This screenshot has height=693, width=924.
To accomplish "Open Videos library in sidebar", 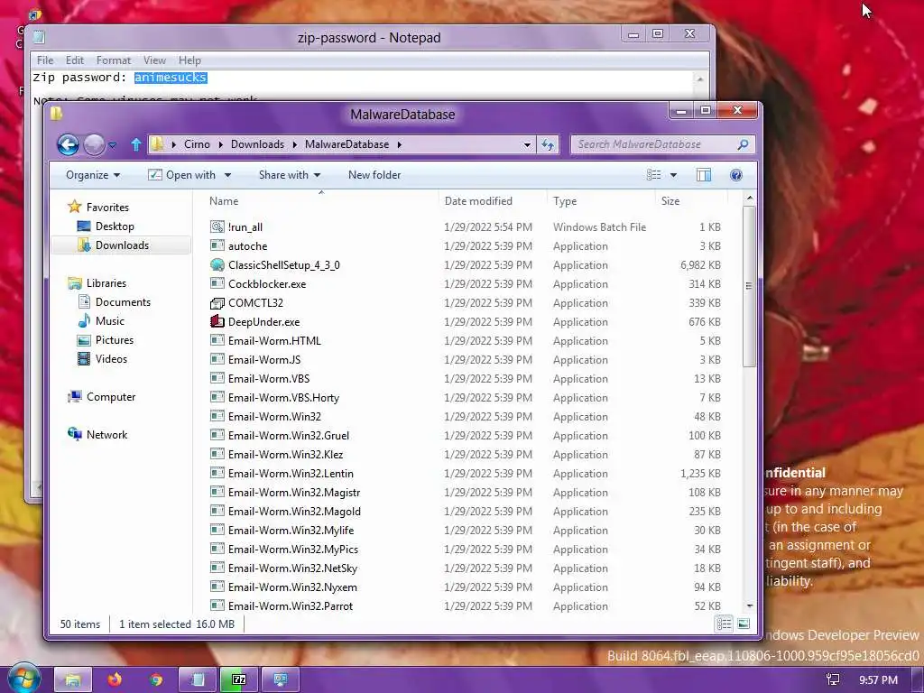I will (x=111, y=359).
